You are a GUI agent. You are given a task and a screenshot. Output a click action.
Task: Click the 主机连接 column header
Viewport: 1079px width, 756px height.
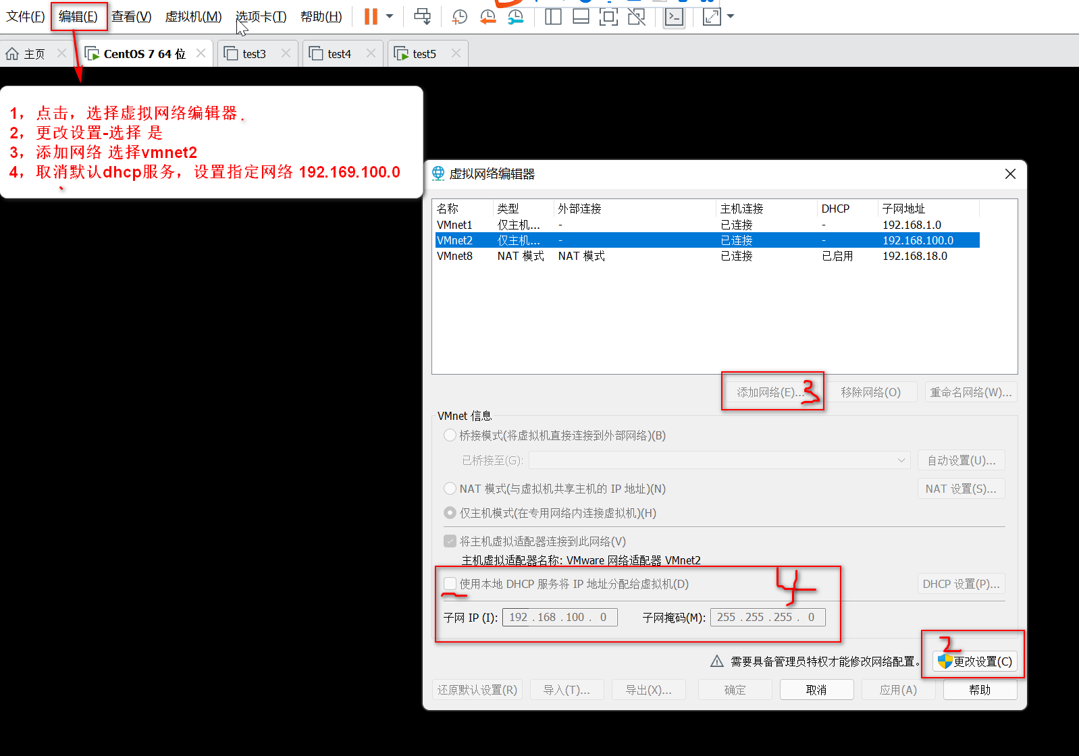tap(766, 209)
